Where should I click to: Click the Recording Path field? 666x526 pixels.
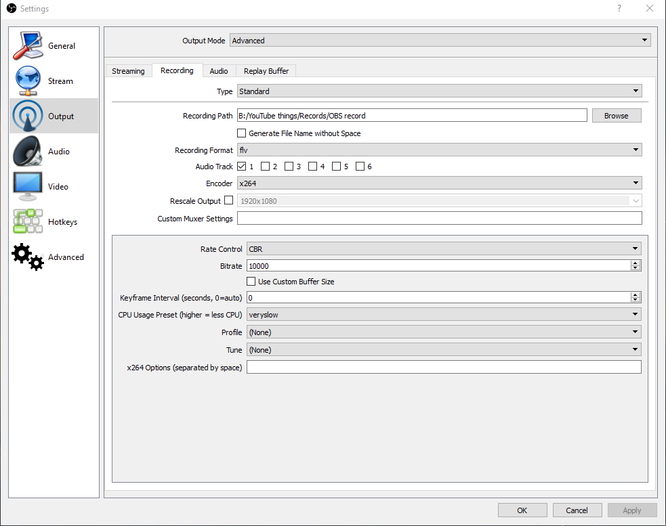(x=412, y=116)
